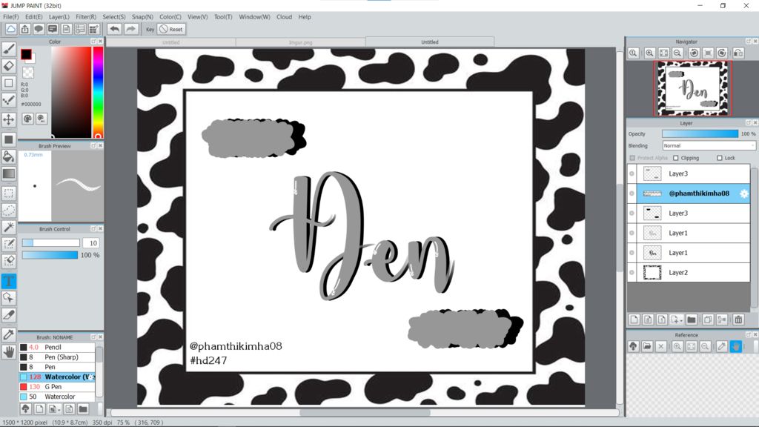The image size is (759, 427).
Task: Click the rainbow hue slider bar
Action: 98,93
